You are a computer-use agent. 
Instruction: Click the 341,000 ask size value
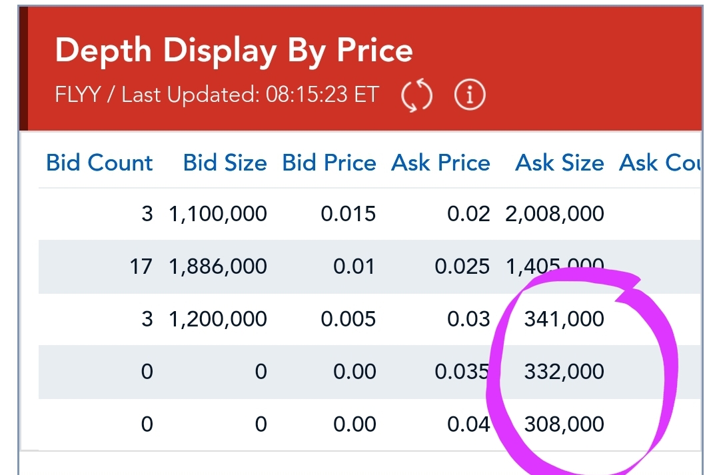(564, 319)
